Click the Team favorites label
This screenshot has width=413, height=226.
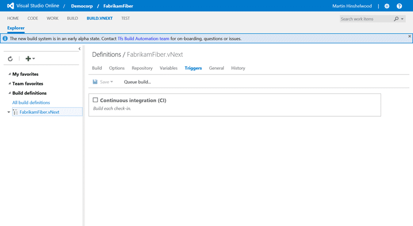click(28, 84)
